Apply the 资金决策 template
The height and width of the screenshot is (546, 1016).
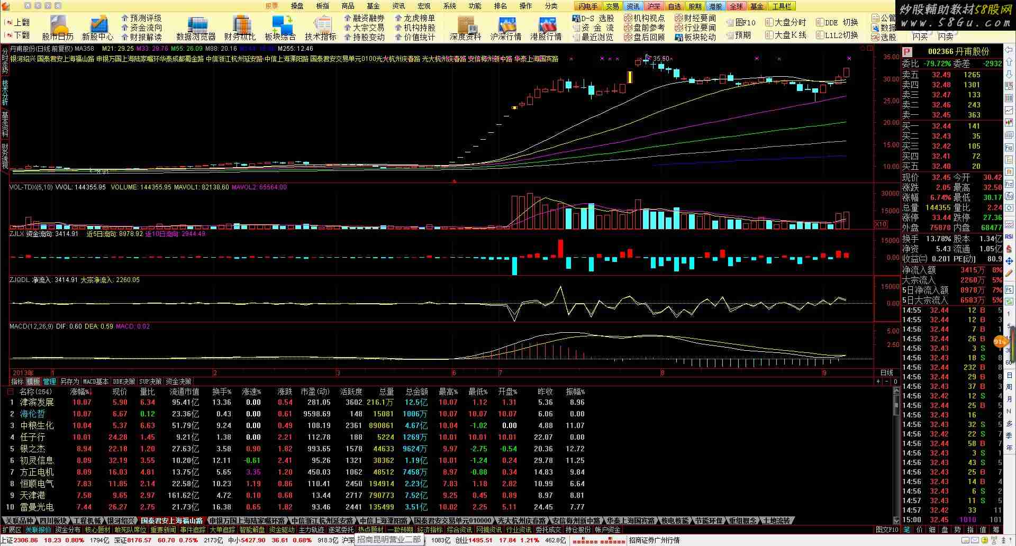tap(178, 381)
